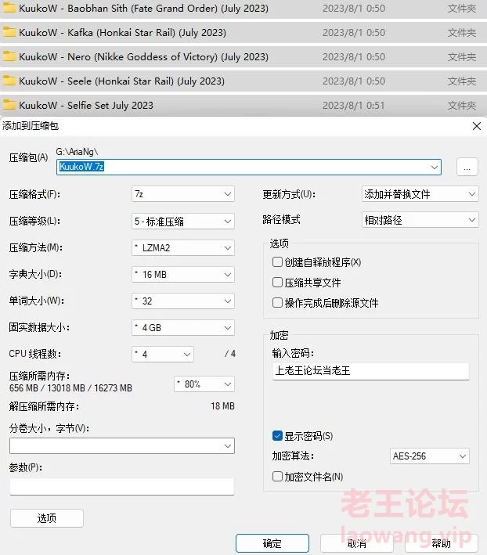The width and height of the screenshot is (487, 555).
Task: Click date 2023/8/1 0:51 of Selfie Set
Action: pyautogui.click(x=353, y=105)
